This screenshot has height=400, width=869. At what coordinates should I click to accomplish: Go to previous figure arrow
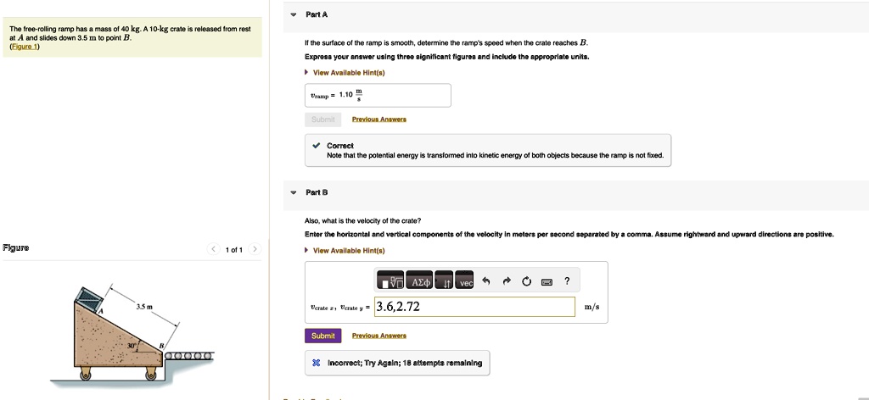pyautogui.click(x=214, y=250)
